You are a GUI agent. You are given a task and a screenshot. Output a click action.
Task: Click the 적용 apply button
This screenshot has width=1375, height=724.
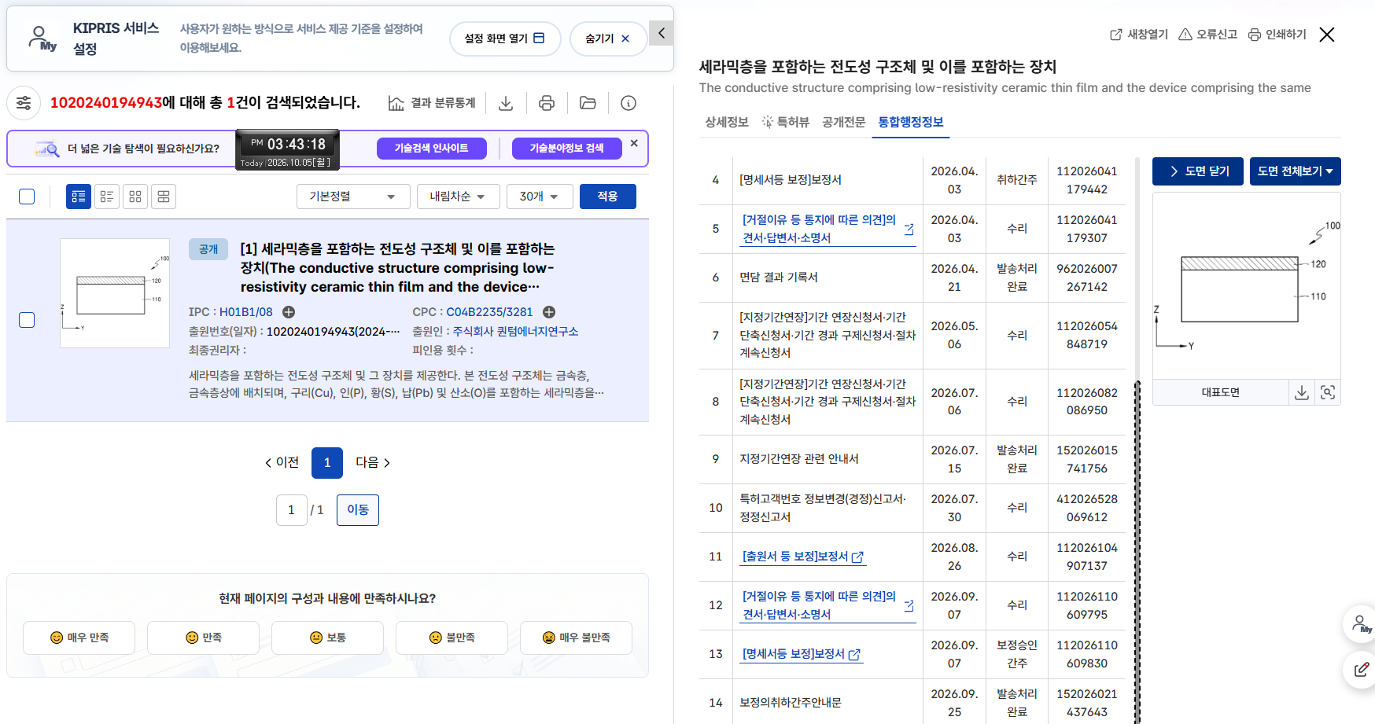click(608, 197)
